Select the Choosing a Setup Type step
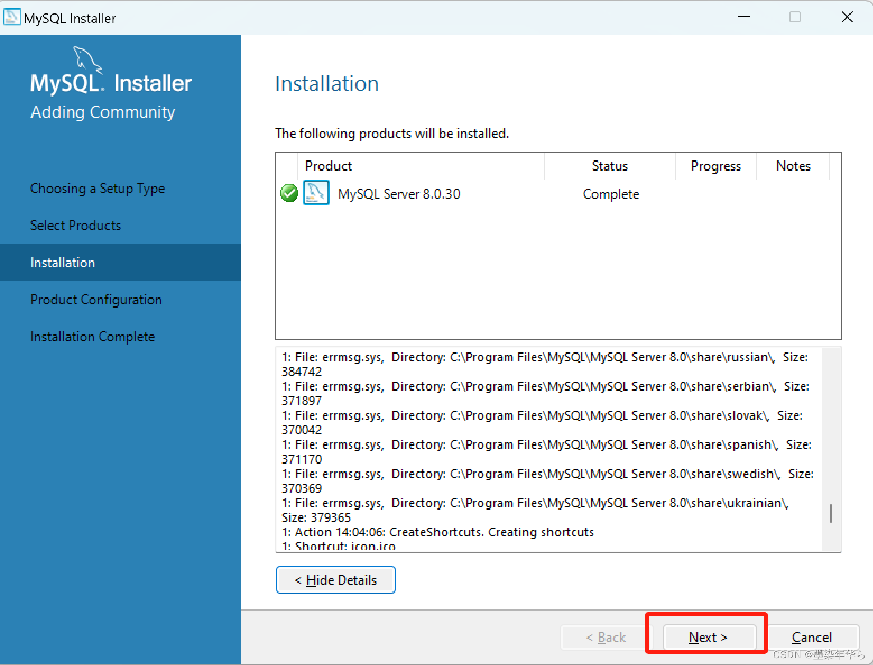The image size is (873, 665). (98, 189)
